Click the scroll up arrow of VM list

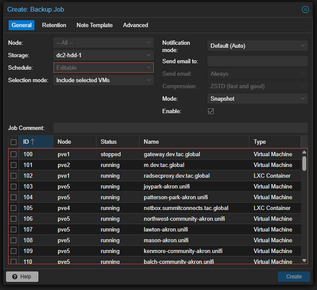(304, 152)
